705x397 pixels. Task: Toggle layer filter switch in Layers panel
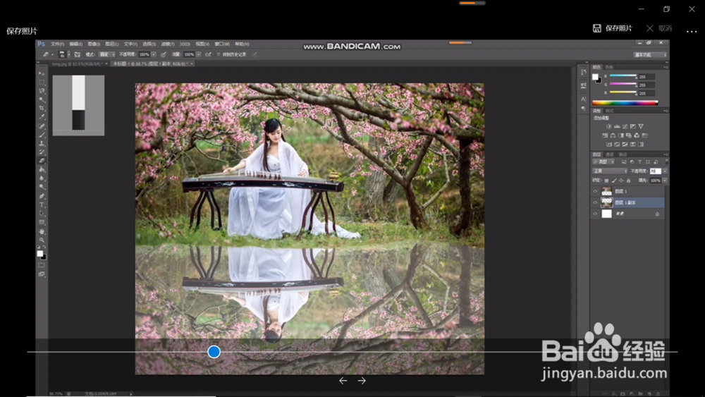click(x=666, y=161)
